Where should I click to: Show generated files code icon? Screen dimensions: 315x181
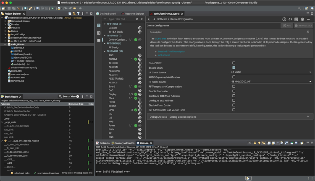290,19
